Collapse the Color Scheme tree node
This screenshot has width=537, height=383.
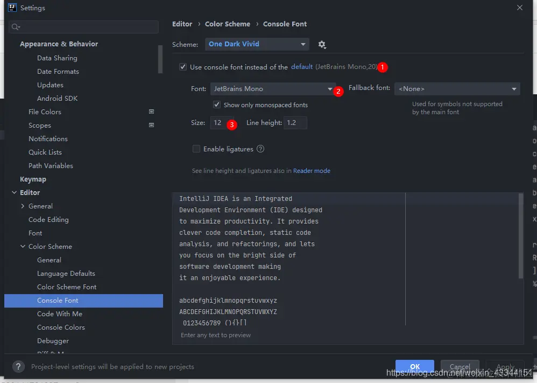tap(23, 247)
